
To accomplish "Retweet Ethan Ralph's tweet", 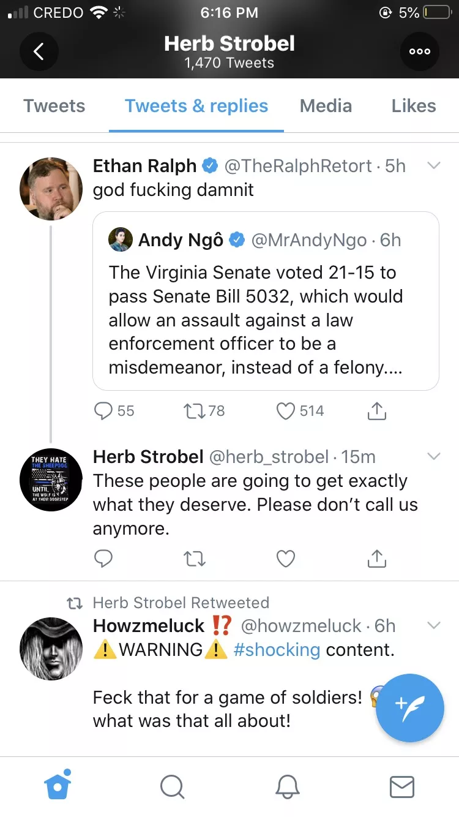I will coord(195,411).
